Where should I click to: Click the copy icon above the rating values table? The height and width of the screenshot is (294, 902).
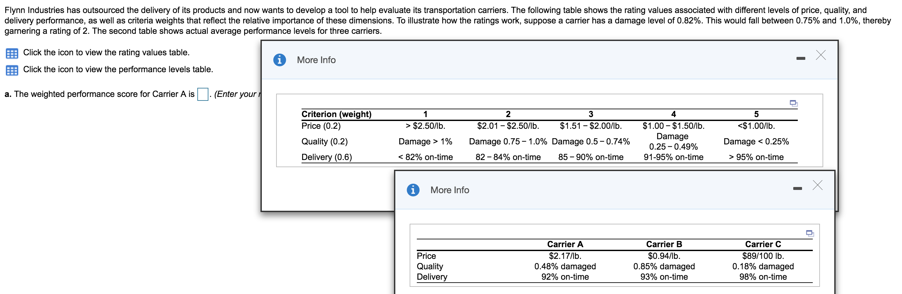tap(794, 103)
